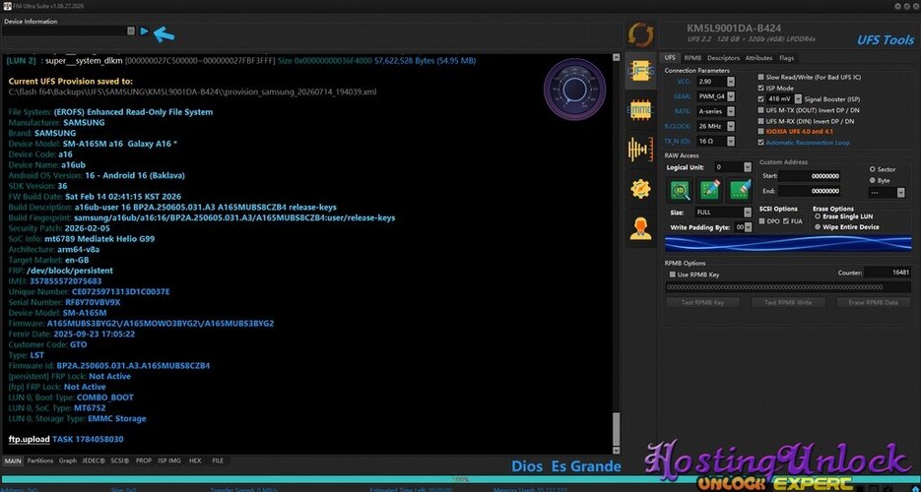The image size is (921, 492).
Task: Click the End address field
Action: (x=810, y=191)
